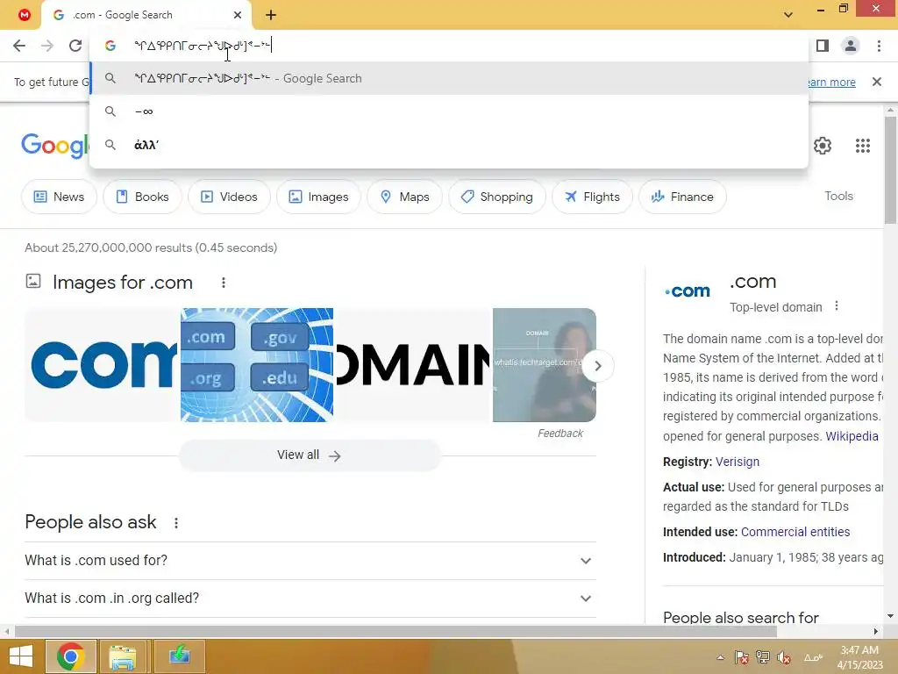This screenshot has width=898, height=674.
Task: Open the green arrow app on taskbar
Action: 179,656
